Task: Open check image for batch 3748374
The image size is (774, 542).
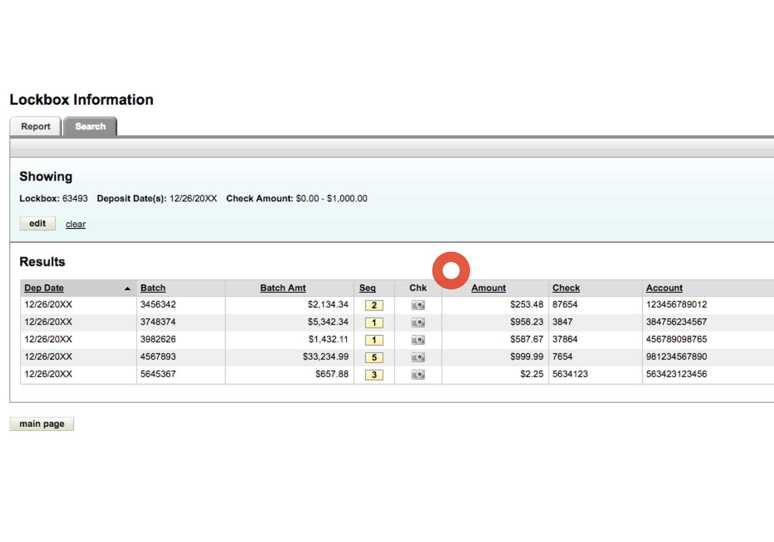Action: (x=418, y=322)
